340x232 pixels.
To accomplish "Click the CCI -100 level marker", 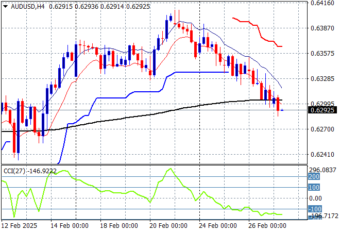I will 314,209.
